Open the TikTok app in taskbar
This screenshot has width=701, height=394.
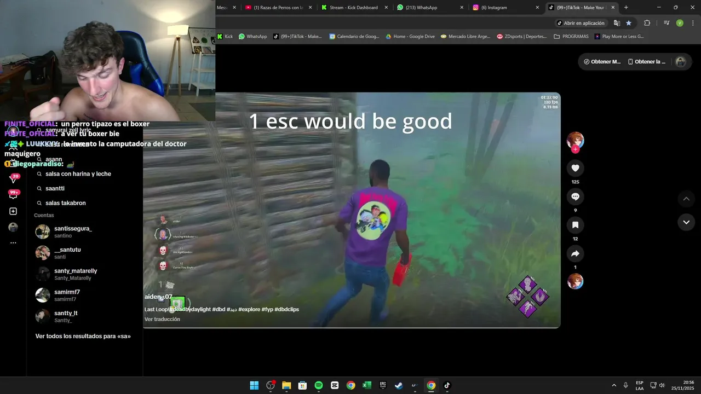coord(447,385)
